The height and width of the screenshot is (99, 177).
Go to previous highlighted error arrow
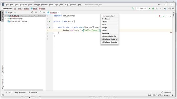(x=168, y=16)
